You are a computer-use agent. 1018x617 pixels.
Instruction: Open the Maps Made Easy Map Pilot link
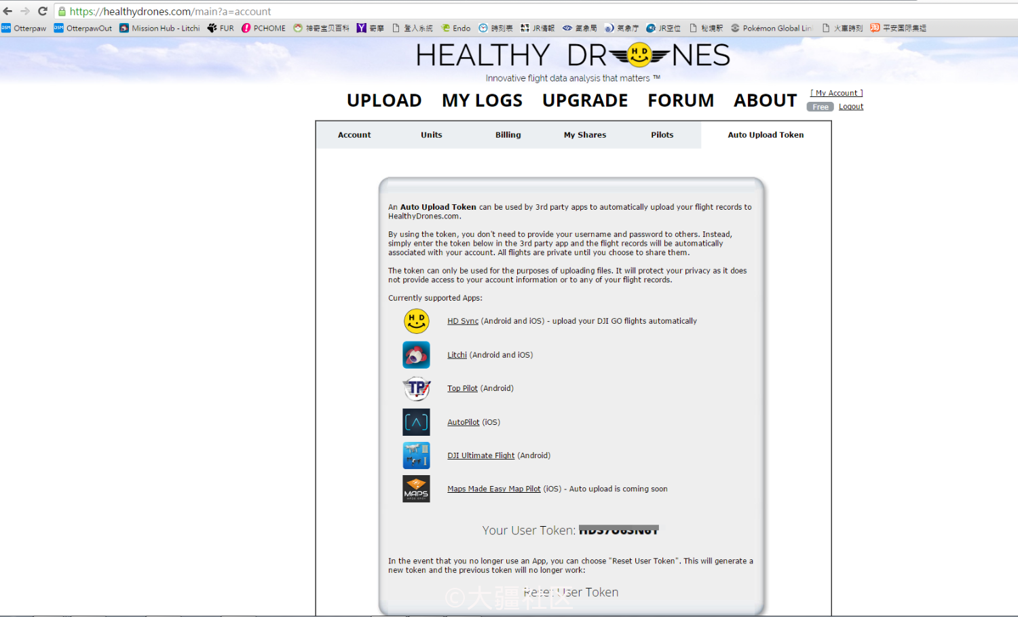click(x=493, y=489)
